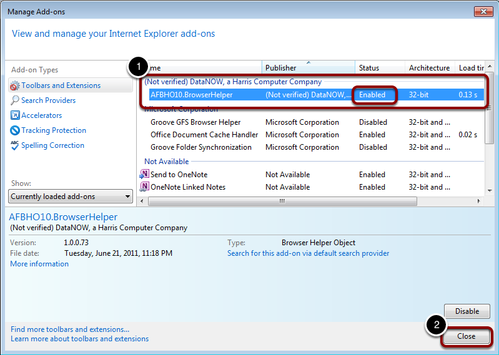Click the OneNote Linked Notes icon

[144, 187]
